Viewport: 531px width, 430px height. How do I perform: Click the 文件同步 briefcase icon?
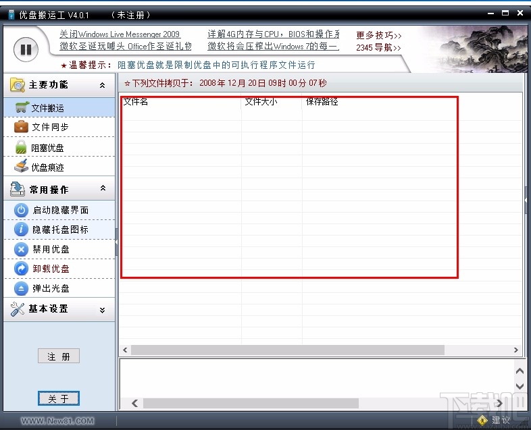point(21,126)
